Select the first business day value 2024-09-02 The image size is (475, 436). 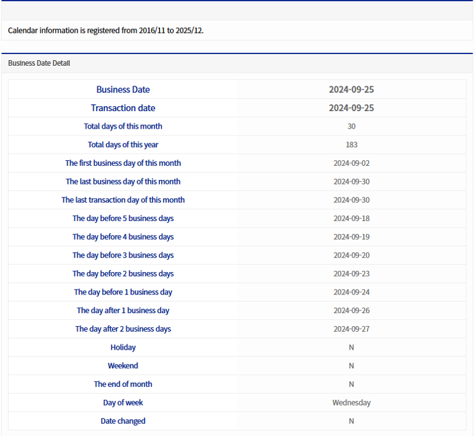(351, 163)
